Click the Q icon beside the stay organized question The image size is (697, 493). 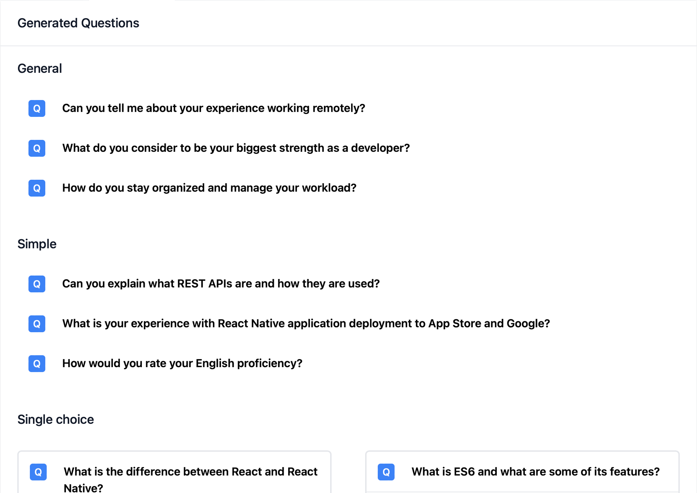37,188
